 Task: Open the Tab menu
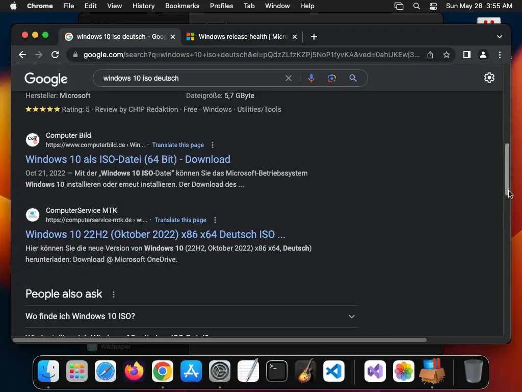249,6
